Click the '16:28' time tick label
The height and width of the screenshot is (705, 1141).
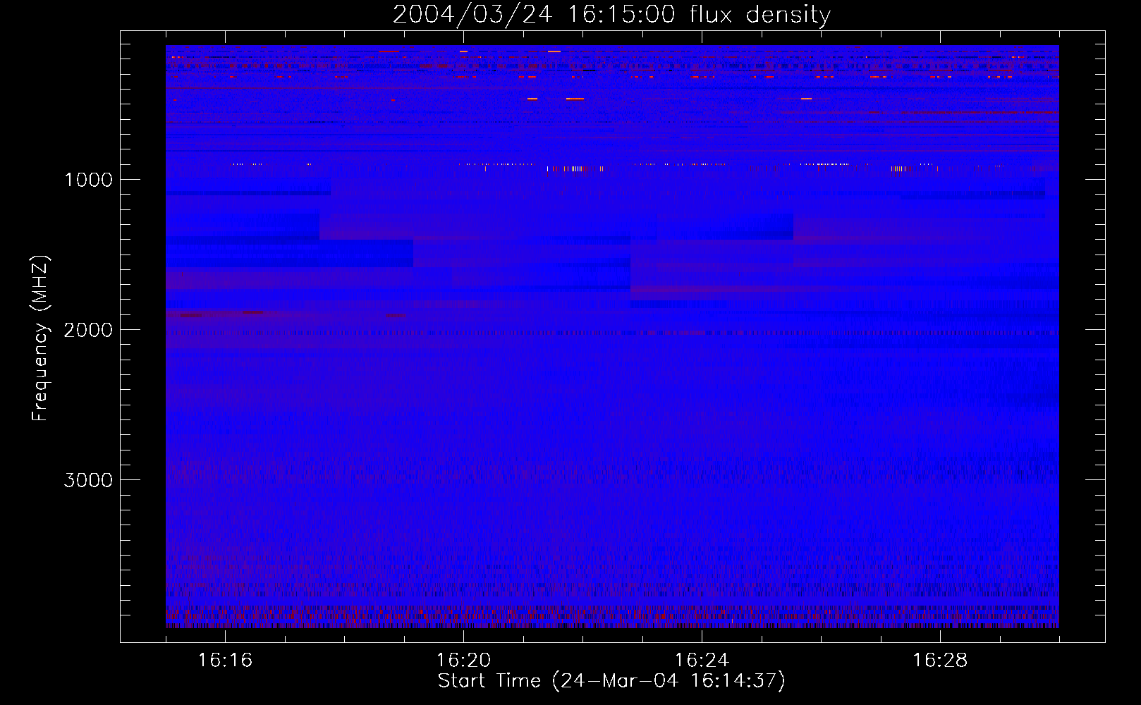coord(940,661)
